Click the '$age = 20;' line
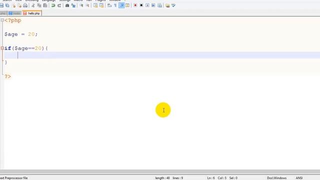 (x=21, y=34)
